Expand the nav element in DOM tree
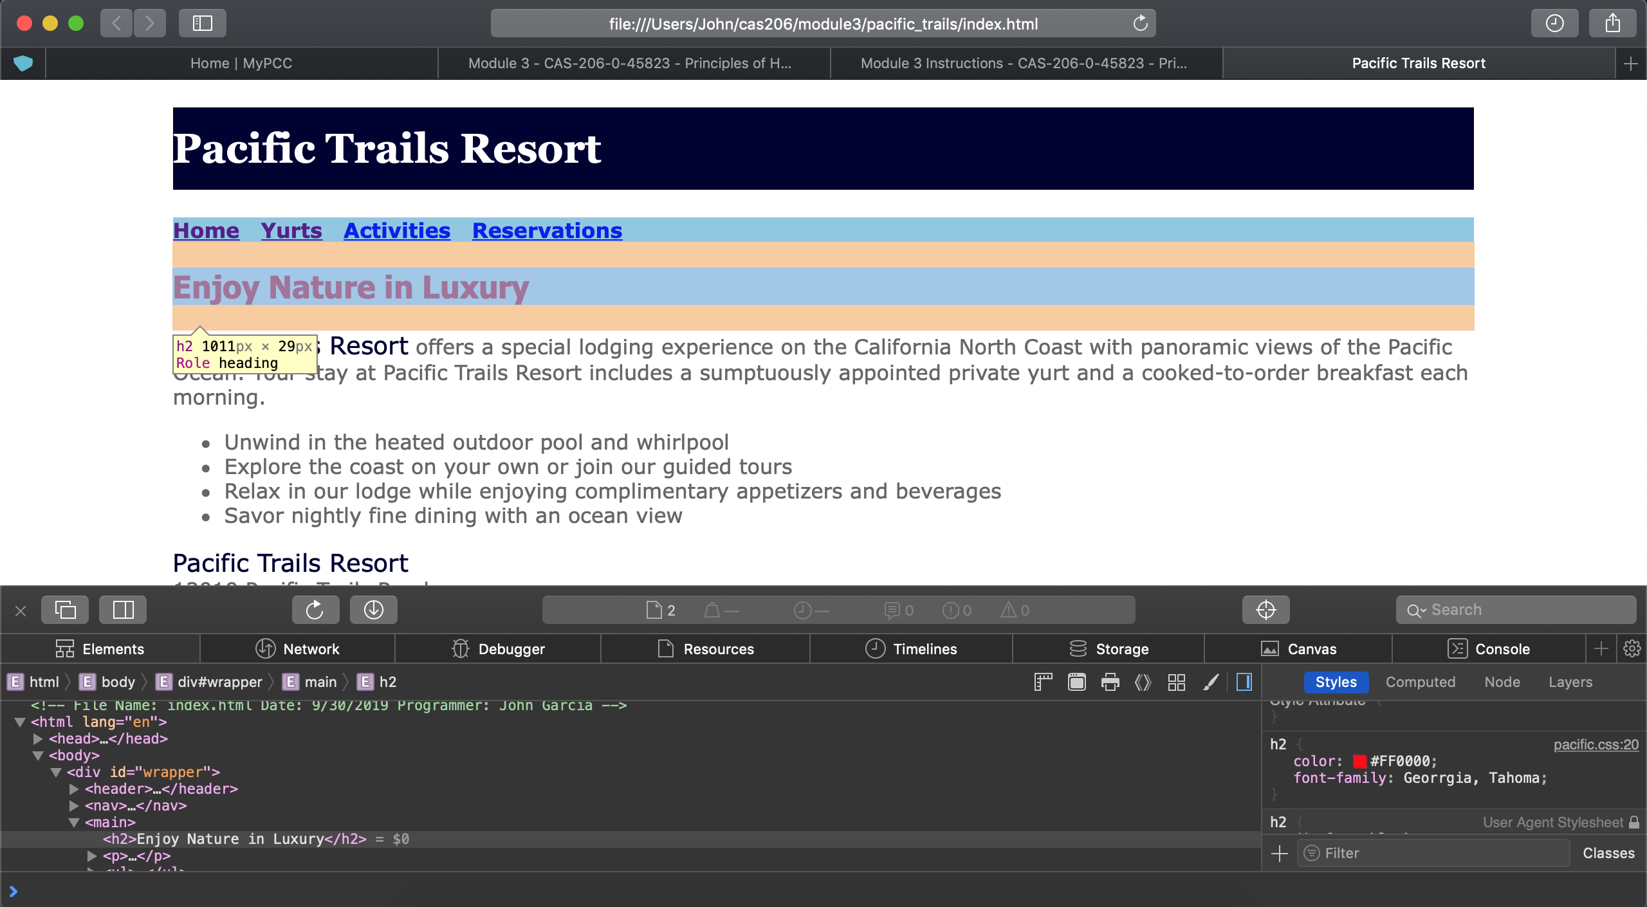The width and height of the screenshot is (1647, 907). click(x=74, y=805)
